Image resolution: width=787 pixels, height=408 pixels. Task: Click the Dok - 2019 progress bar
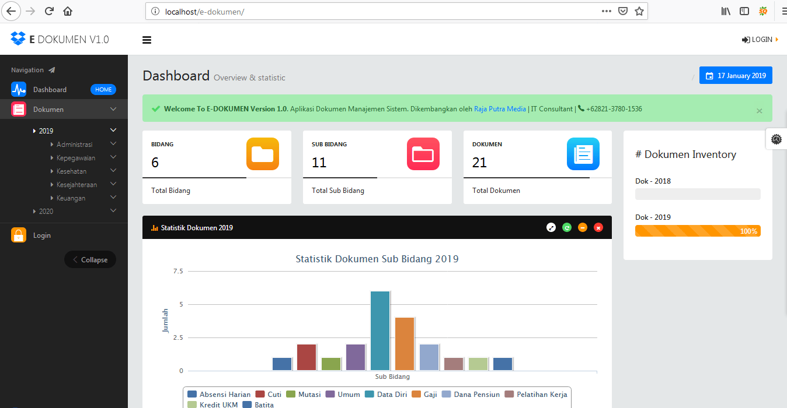[x=698, y=231]
